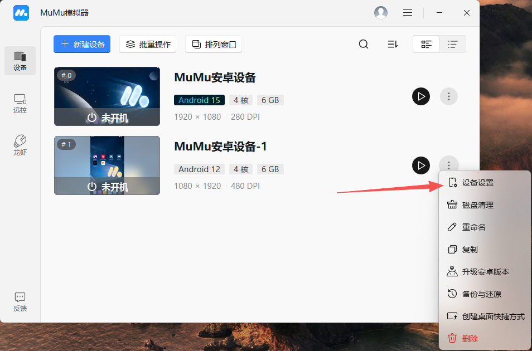Image resolution: width=532 pixels, height=351 pixels.
Task: Click the 新建设备 button
Action: click(x=82, y=44)
